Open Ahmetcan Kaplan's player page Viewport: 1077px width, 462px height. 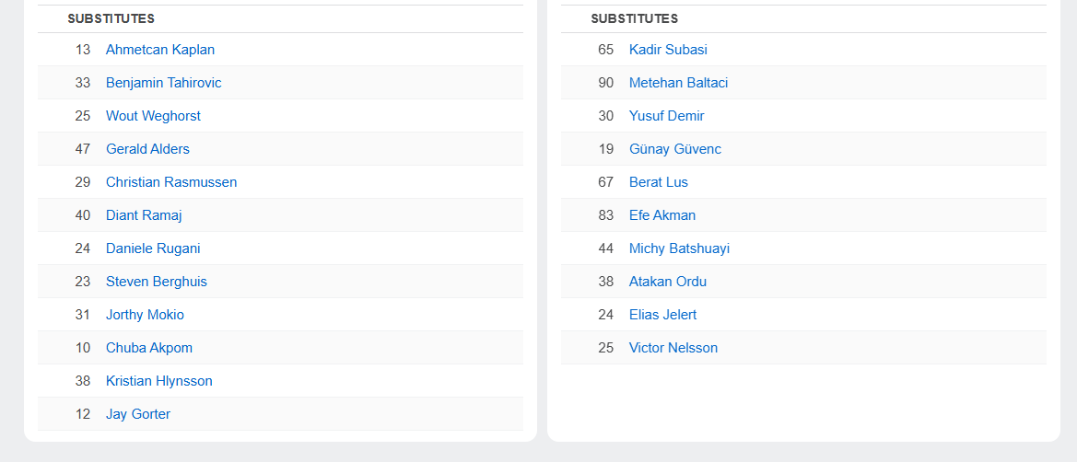click(160, 50)
